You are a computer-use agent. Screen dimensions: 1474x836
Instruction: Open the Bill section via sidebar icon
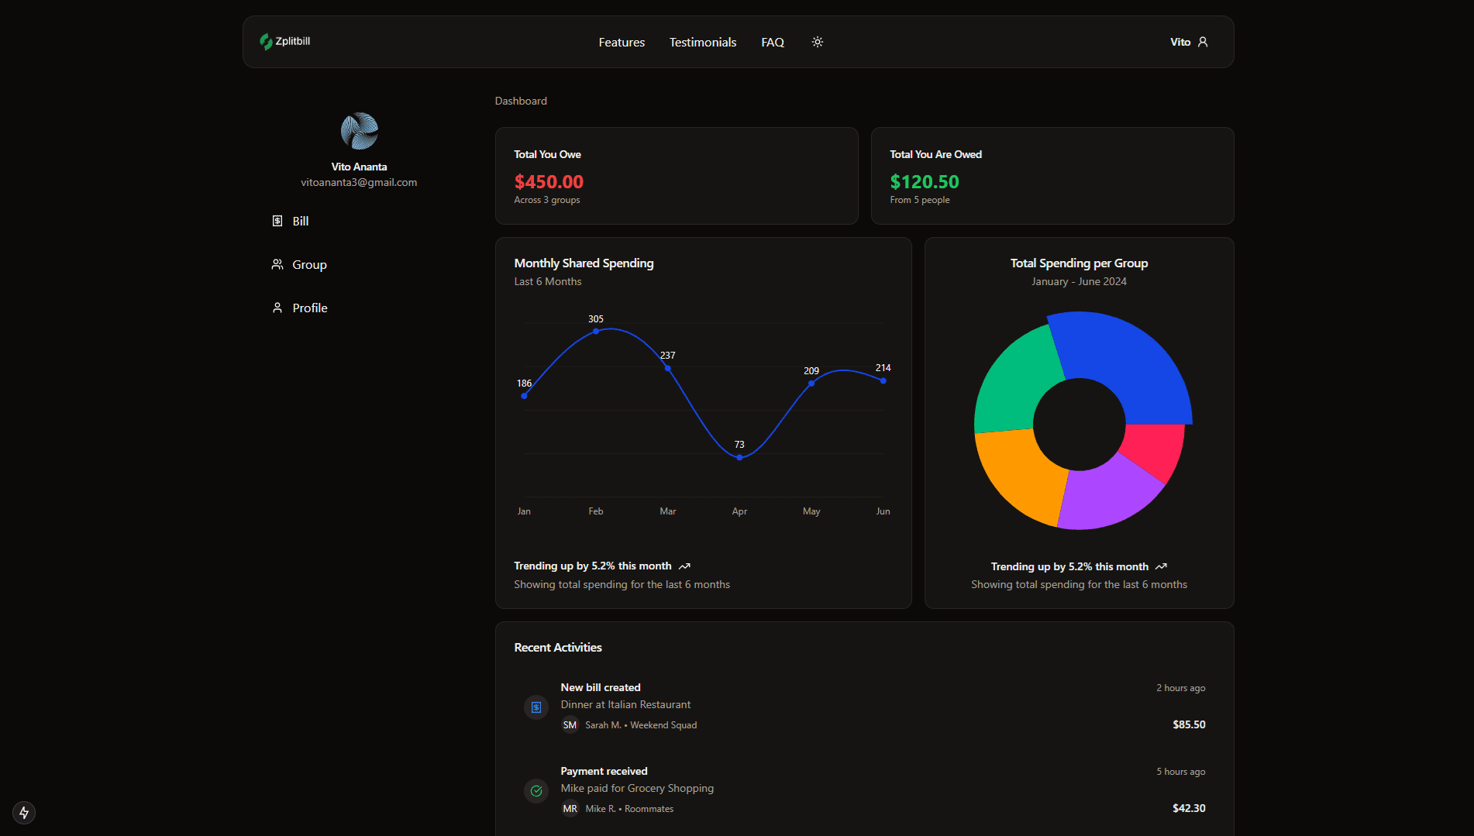(278, 221)
